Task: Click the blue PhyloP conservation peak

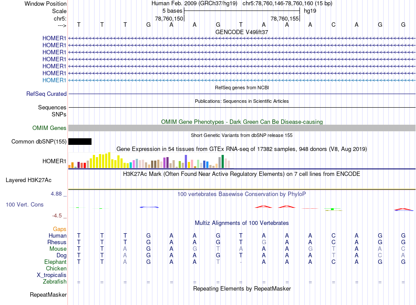Action: 149,207
